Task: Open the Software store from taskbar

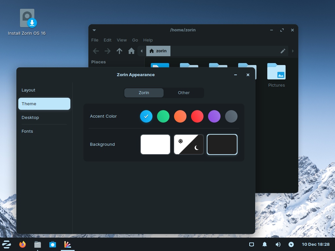Action: [53, 244]
